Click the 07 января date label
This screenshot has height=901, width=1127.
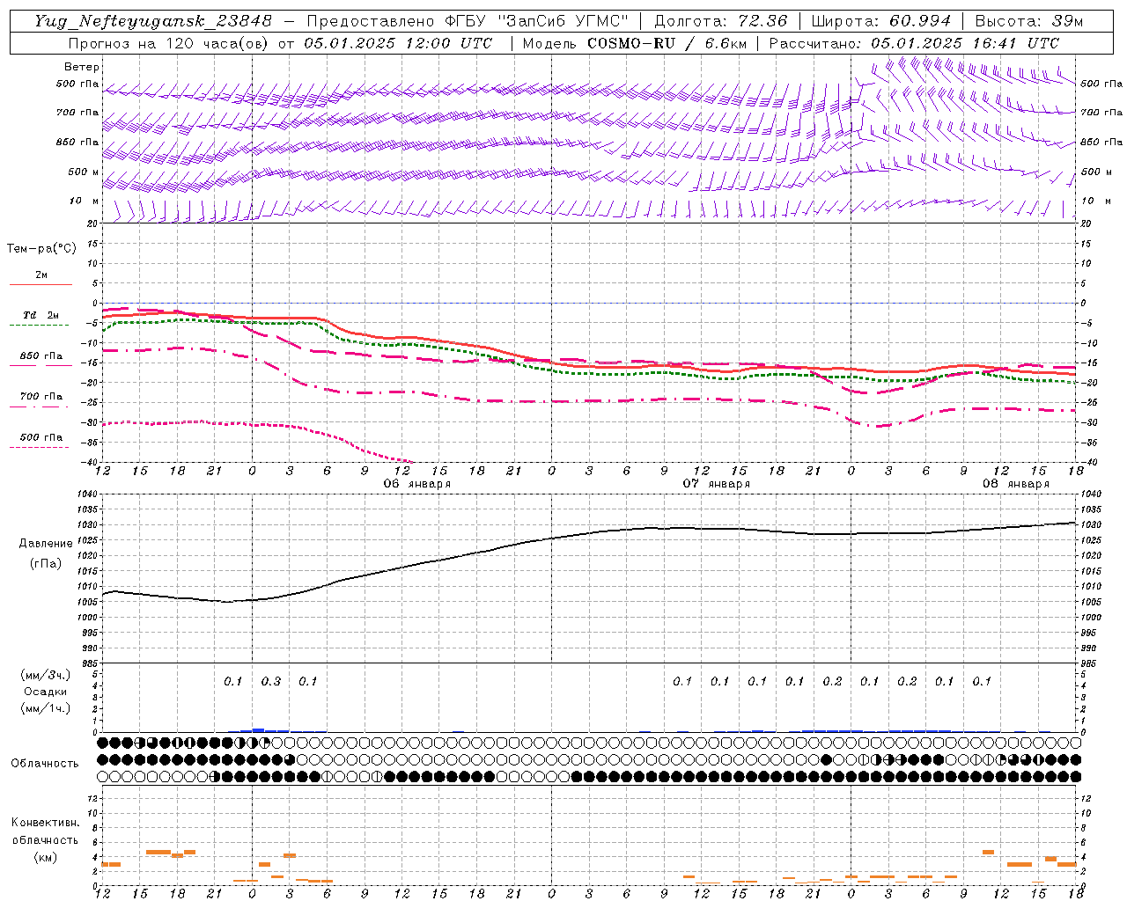716,484
